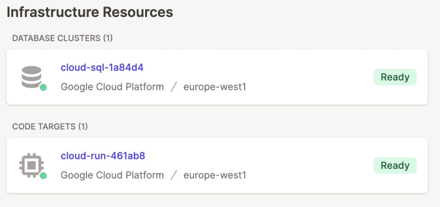
Task: Select the Database Clusters (1) section header
Action: point(62,38)
